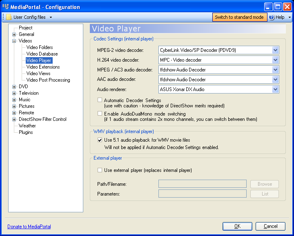The image size is (294, 236).
Task: Expand the Remote tree node
Action: 14,113
